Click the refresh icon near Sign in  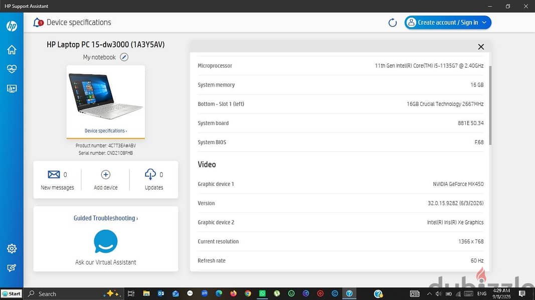(393, 23)
